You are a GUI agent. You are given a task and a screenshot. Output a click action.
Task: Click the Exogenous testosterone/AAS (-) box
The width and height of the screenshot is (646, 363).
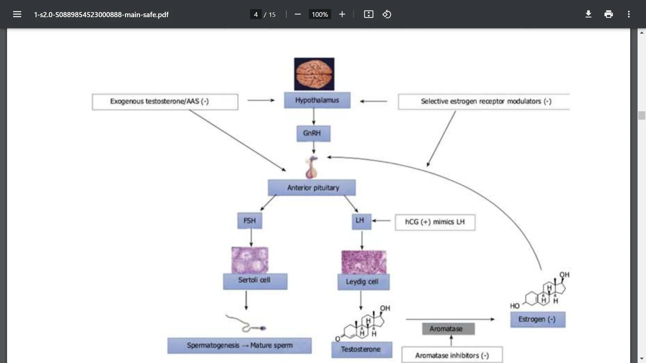pos(165,102)
